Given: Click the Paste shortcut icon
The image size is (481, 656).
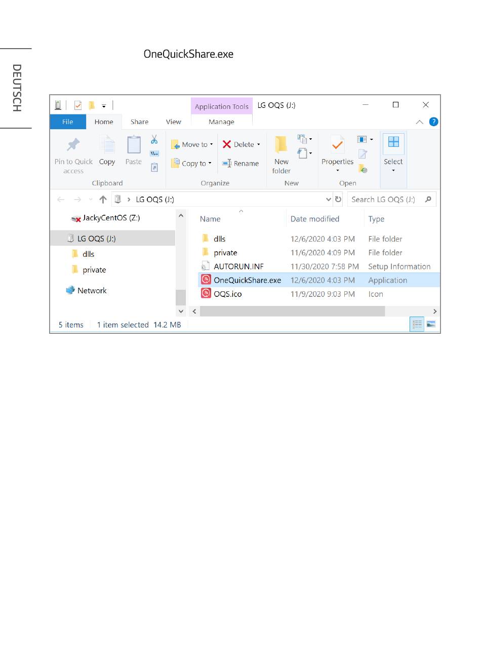Looking at the screenshot, I should click(154, 167).
